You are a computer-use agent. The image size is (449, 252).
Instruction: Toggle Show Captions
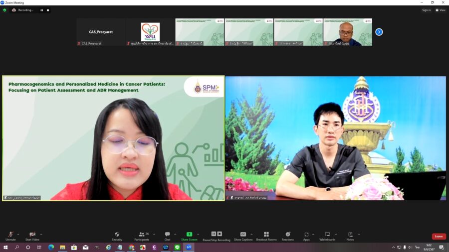click(243, 236)
